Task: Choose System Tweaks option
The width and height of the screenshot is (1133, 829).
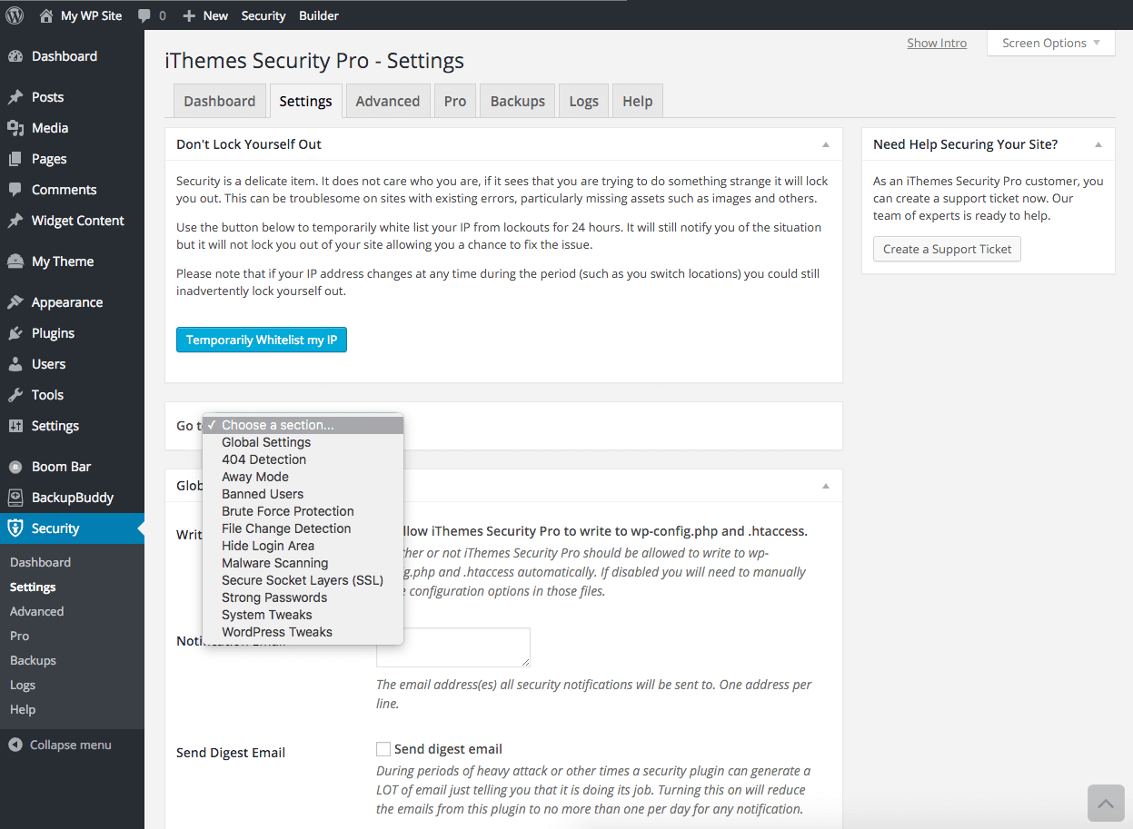Action: (x=303, y=615)
